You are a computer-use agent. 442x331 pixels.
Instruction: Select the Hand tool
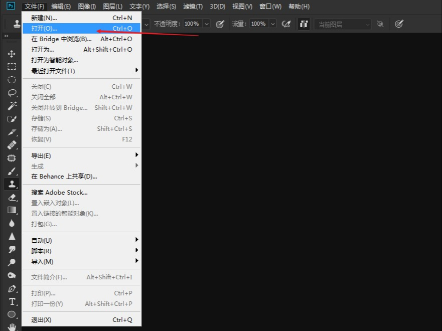click(12, 327)
